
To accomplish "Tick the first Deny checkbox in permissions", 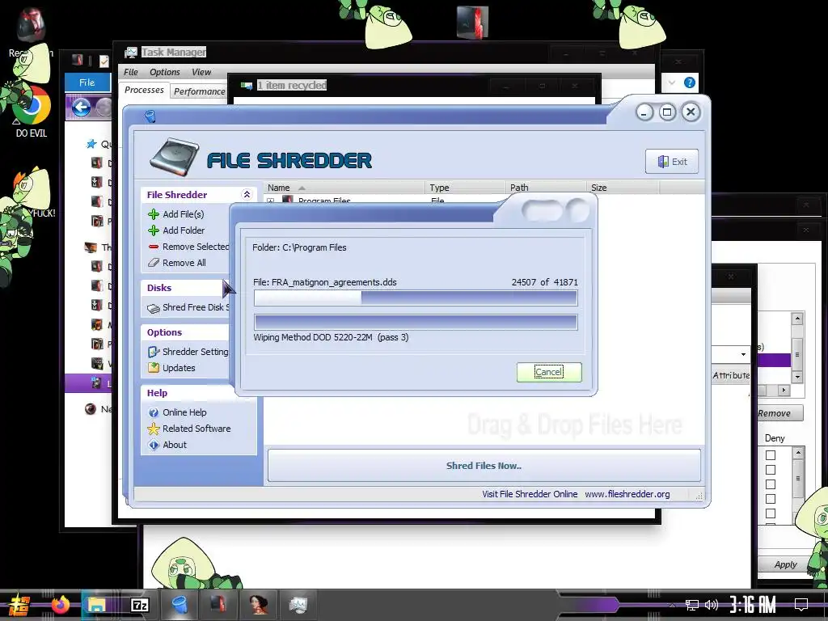I will pos(771,455).
